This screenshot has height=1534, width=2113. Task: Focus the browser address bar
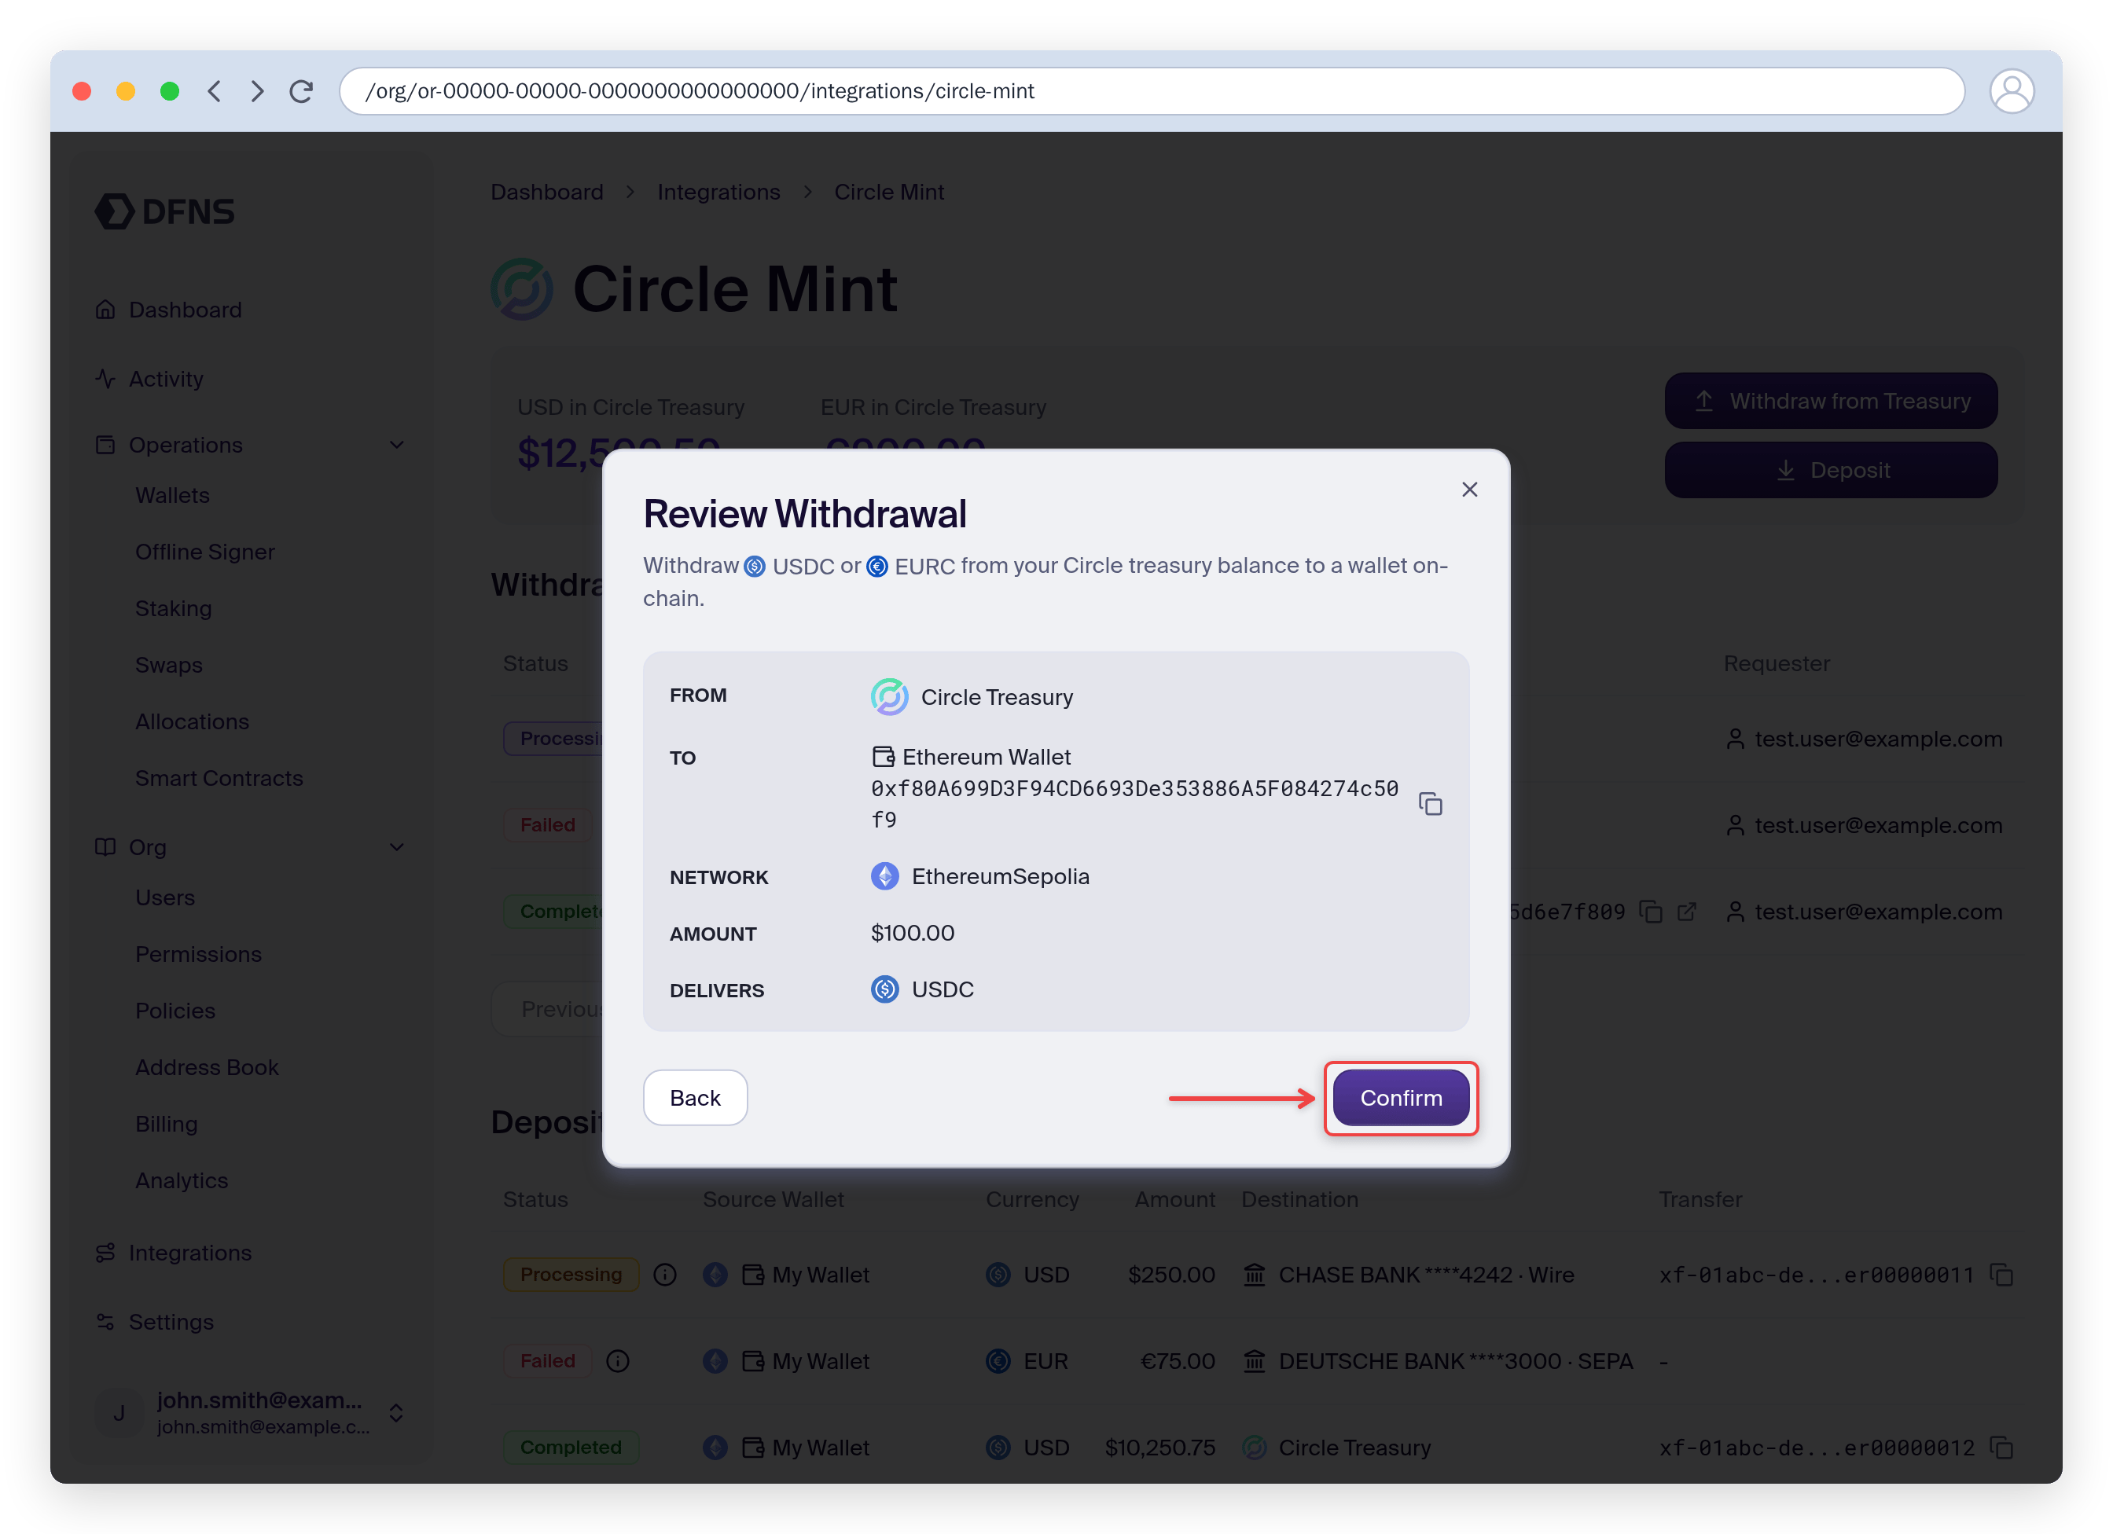[x=1152, y=91]
